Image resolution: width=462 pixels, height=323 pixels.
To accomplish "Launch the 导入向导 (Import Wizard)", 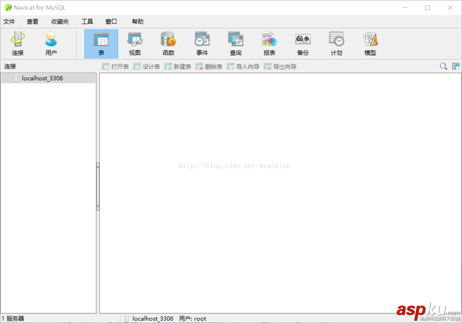I will click(243, 67).
